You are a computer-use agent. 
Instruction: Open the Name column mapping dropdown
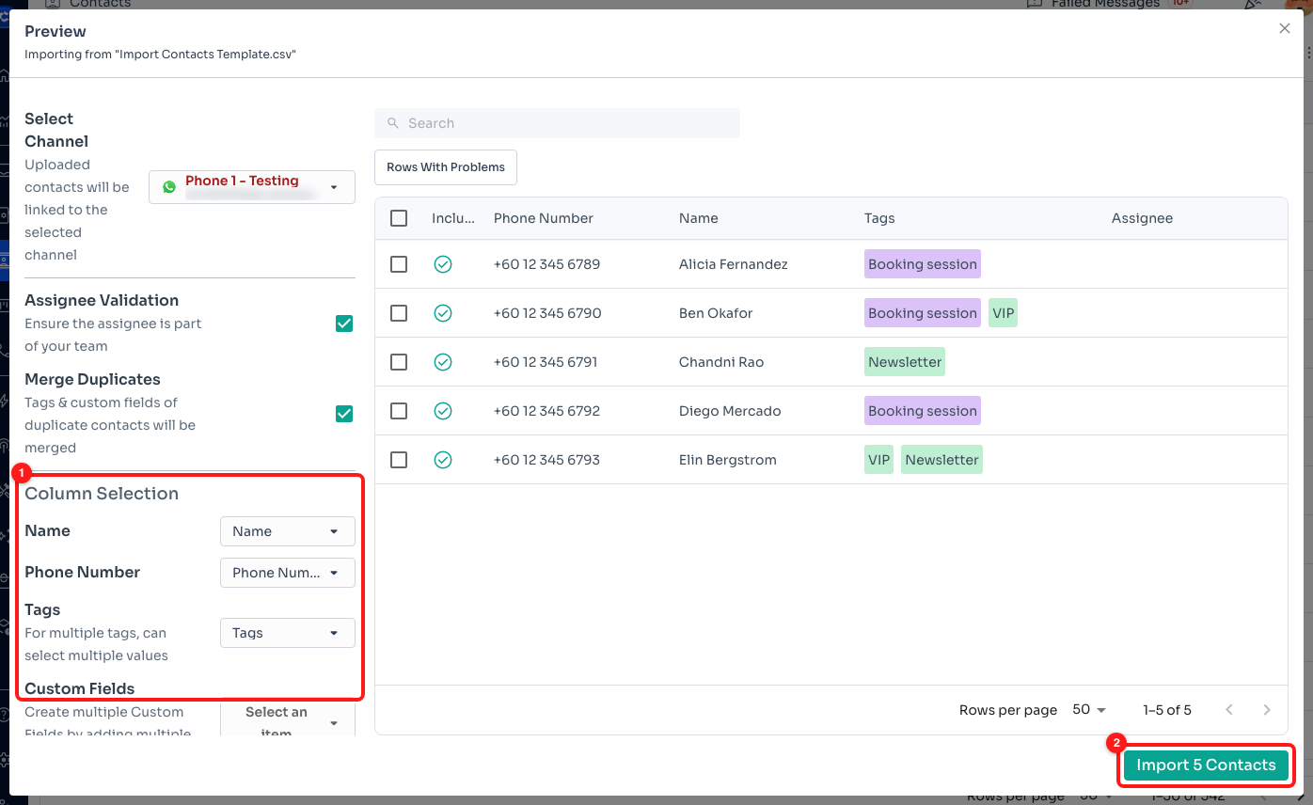pos(288,531)
